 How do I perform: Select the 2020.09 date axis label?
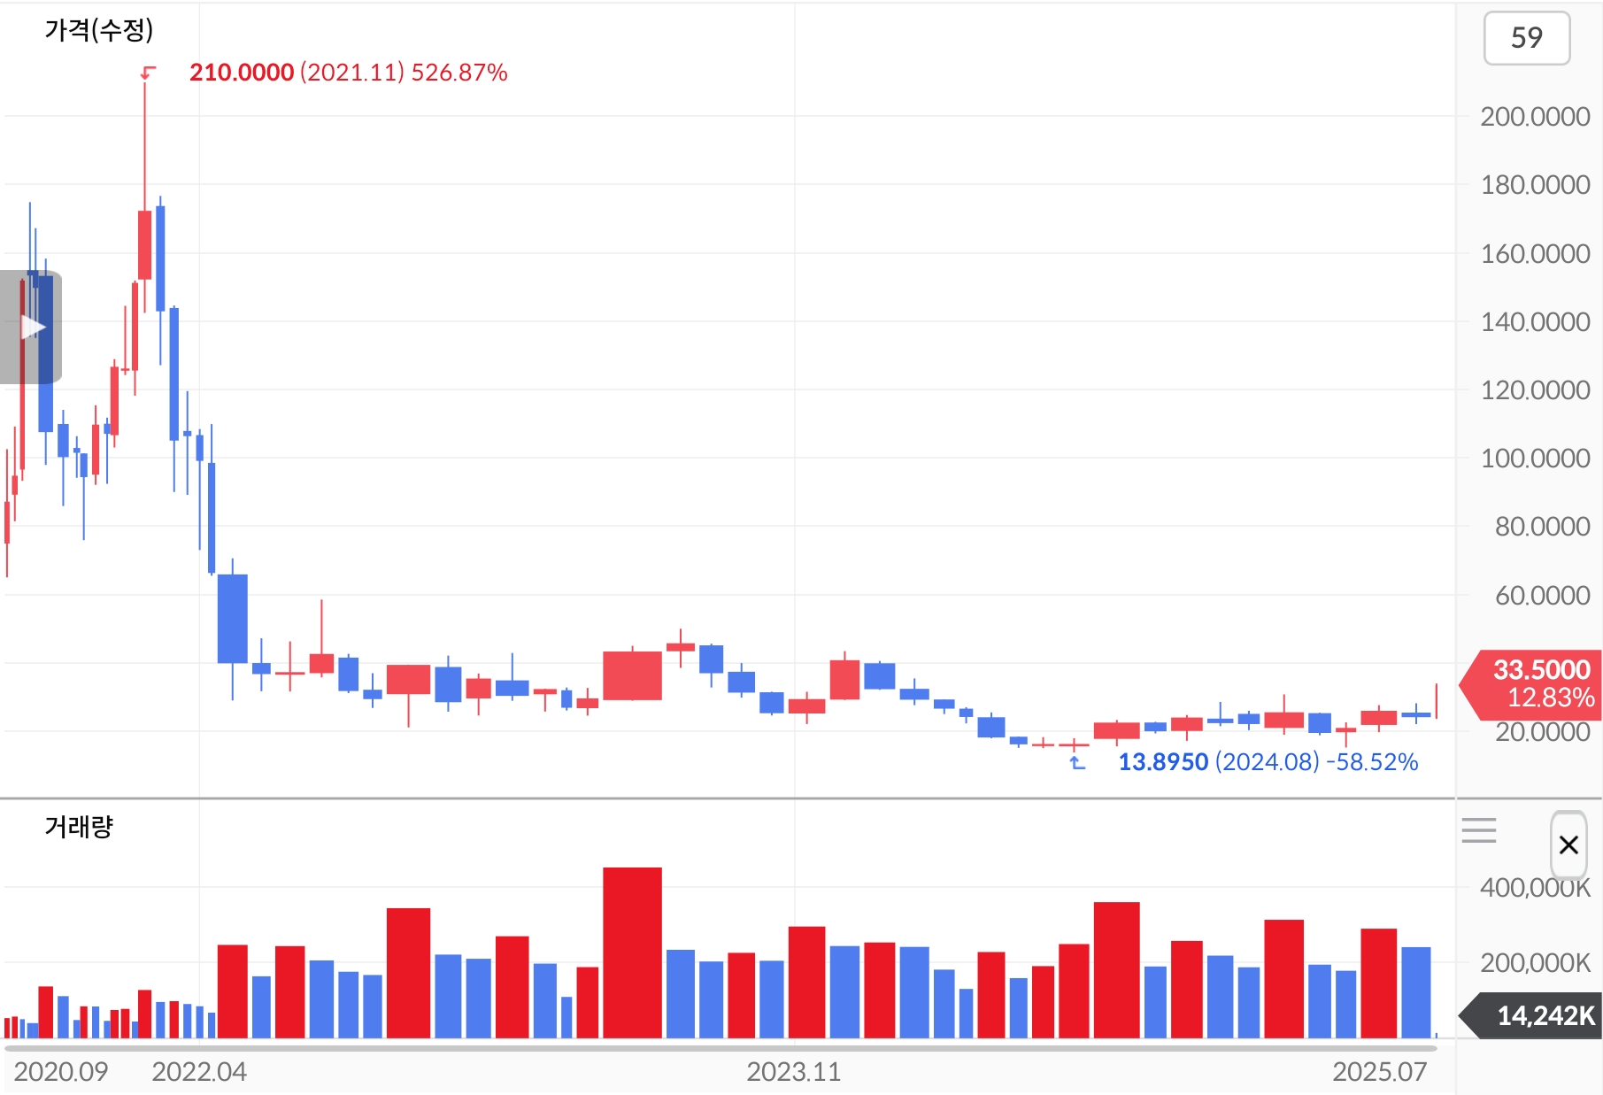[x=61, y=1072]
